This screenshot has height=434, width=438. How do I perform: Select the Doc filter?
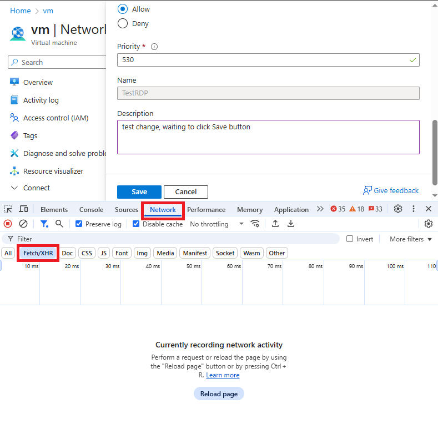click(67, 253)
